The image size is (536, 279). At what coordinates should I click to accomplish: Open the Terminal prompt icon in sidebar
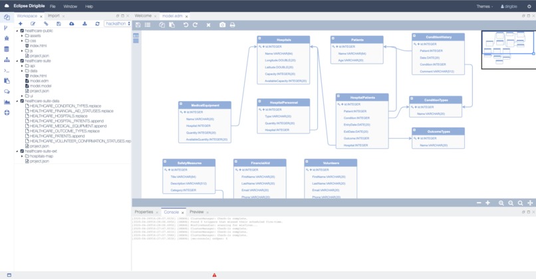pos(7,70)
